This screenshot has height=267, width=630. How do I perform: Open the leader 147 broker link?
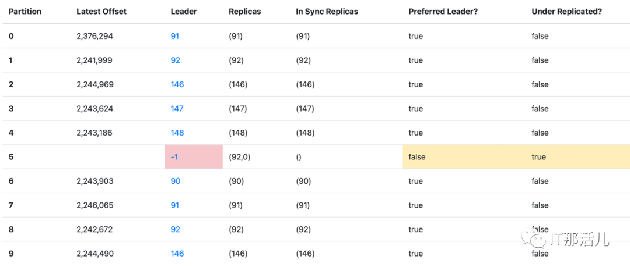click(x=177, y=109)
